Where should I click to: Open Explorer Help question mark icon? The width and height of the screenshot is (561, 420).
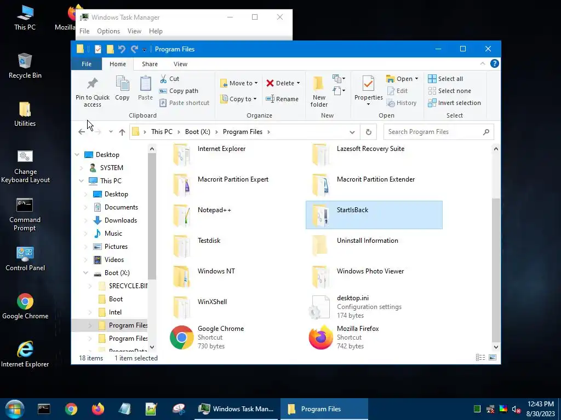click(495, 63)
